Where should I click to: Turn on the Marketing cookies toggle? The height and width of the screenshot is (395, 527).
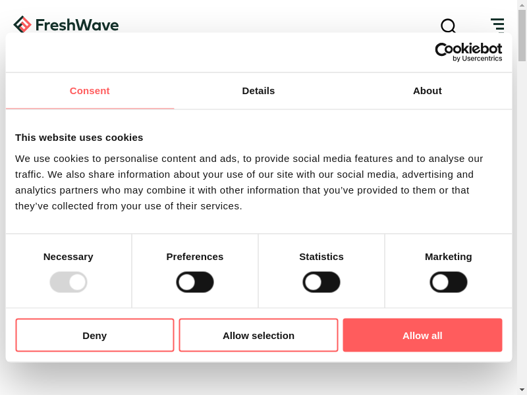coord(449,282)
